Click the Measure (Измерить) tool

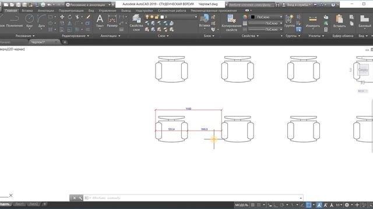coord(313,21)
